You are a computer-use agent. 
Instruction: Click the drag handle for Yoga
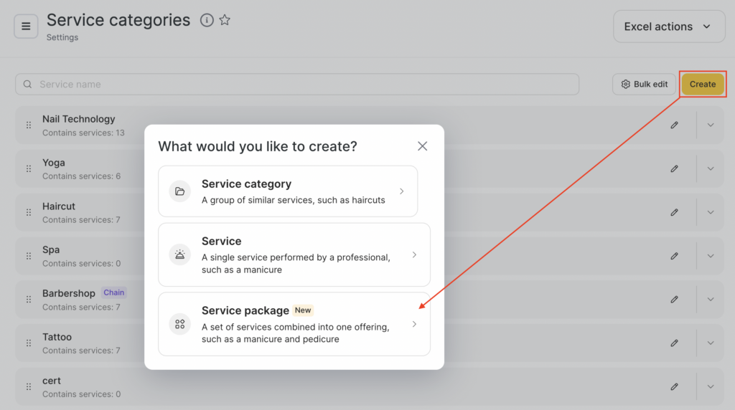[29, 168]
